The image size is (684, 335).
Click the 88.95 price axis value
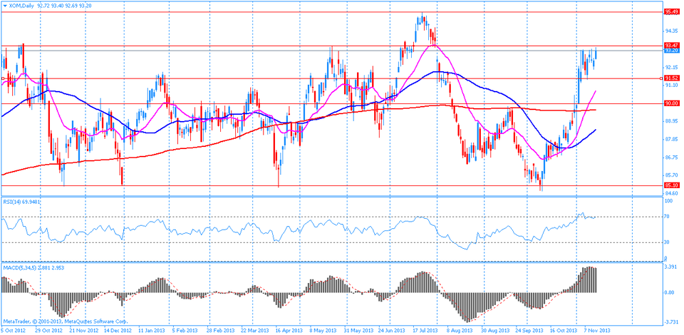pos(672,121)
